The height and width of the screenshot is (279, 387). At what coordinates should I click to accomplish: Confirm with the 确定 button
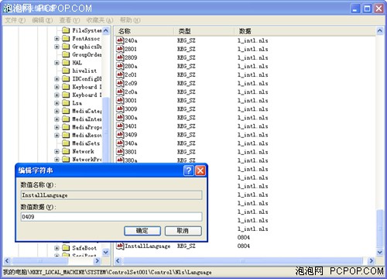pos(142,231)
